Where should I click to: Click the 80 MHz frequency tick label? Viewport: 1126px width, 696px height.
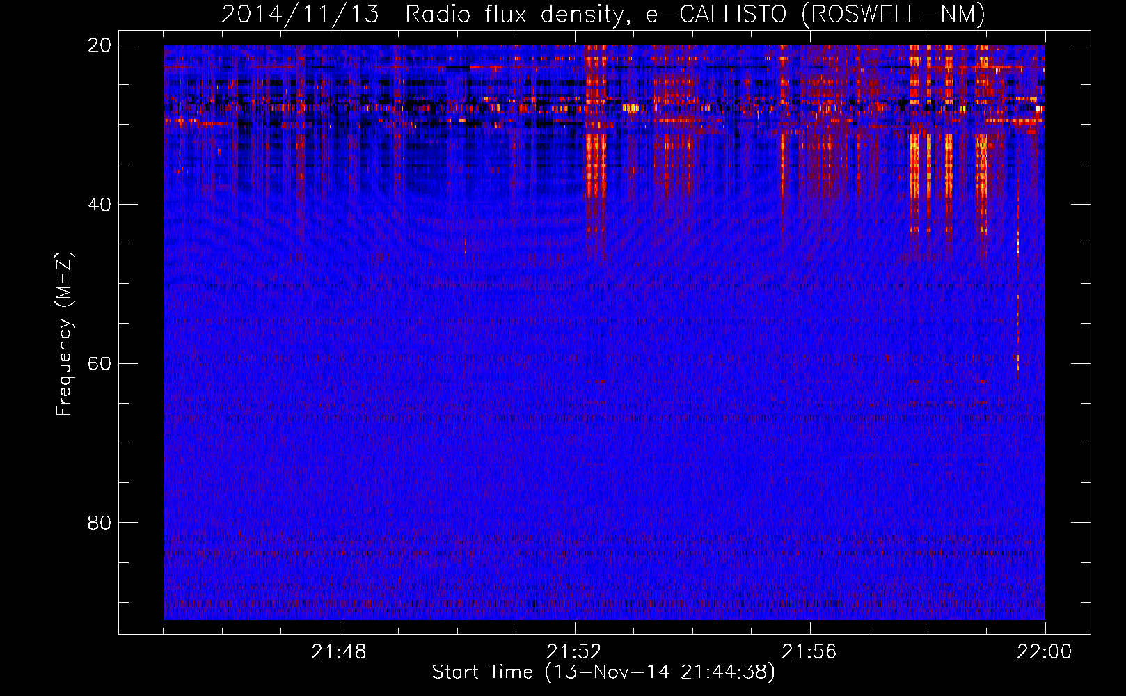(x=100, y=523)
